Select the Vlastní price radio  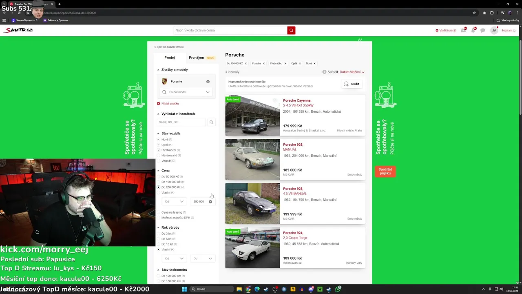(159, 193)
